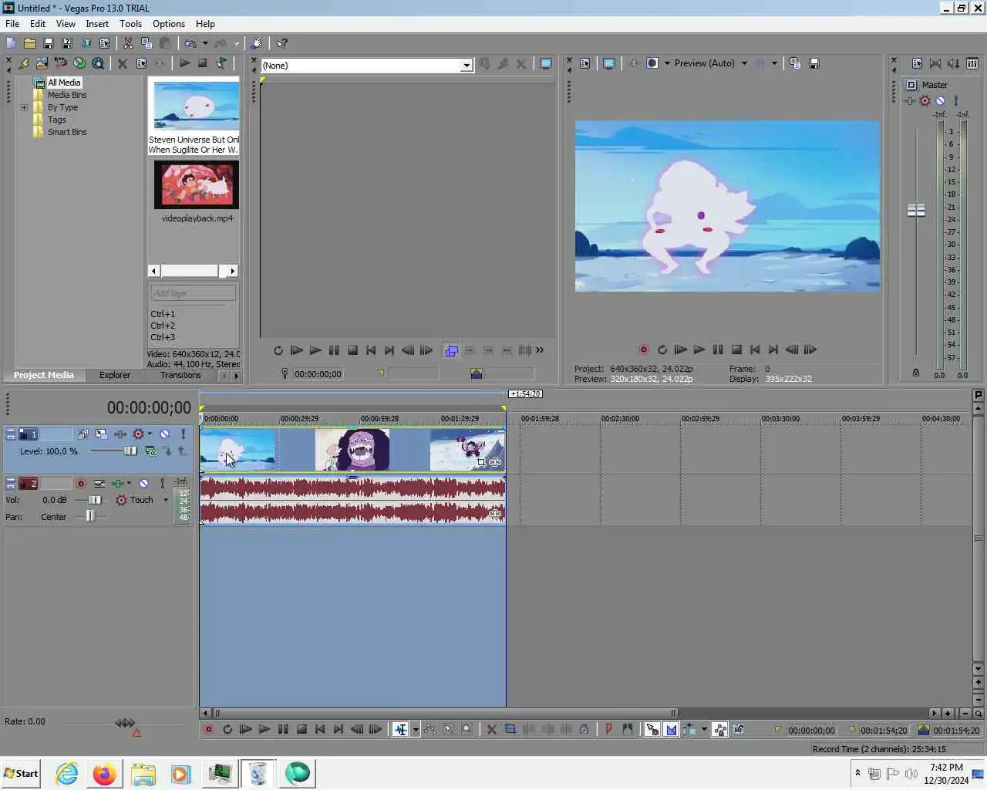
Task: Open What's This Help pointer icon
Action: pyautogui.click(x=282, y=43)
